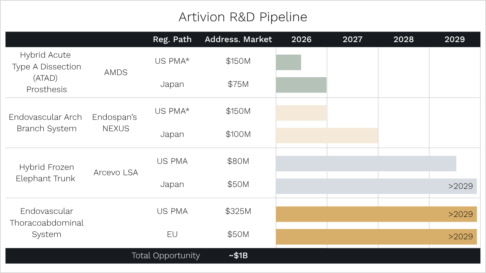Viewport: 486px width, 273px height.
Task: Select the 2027 column header
Action: click(352, 39)
